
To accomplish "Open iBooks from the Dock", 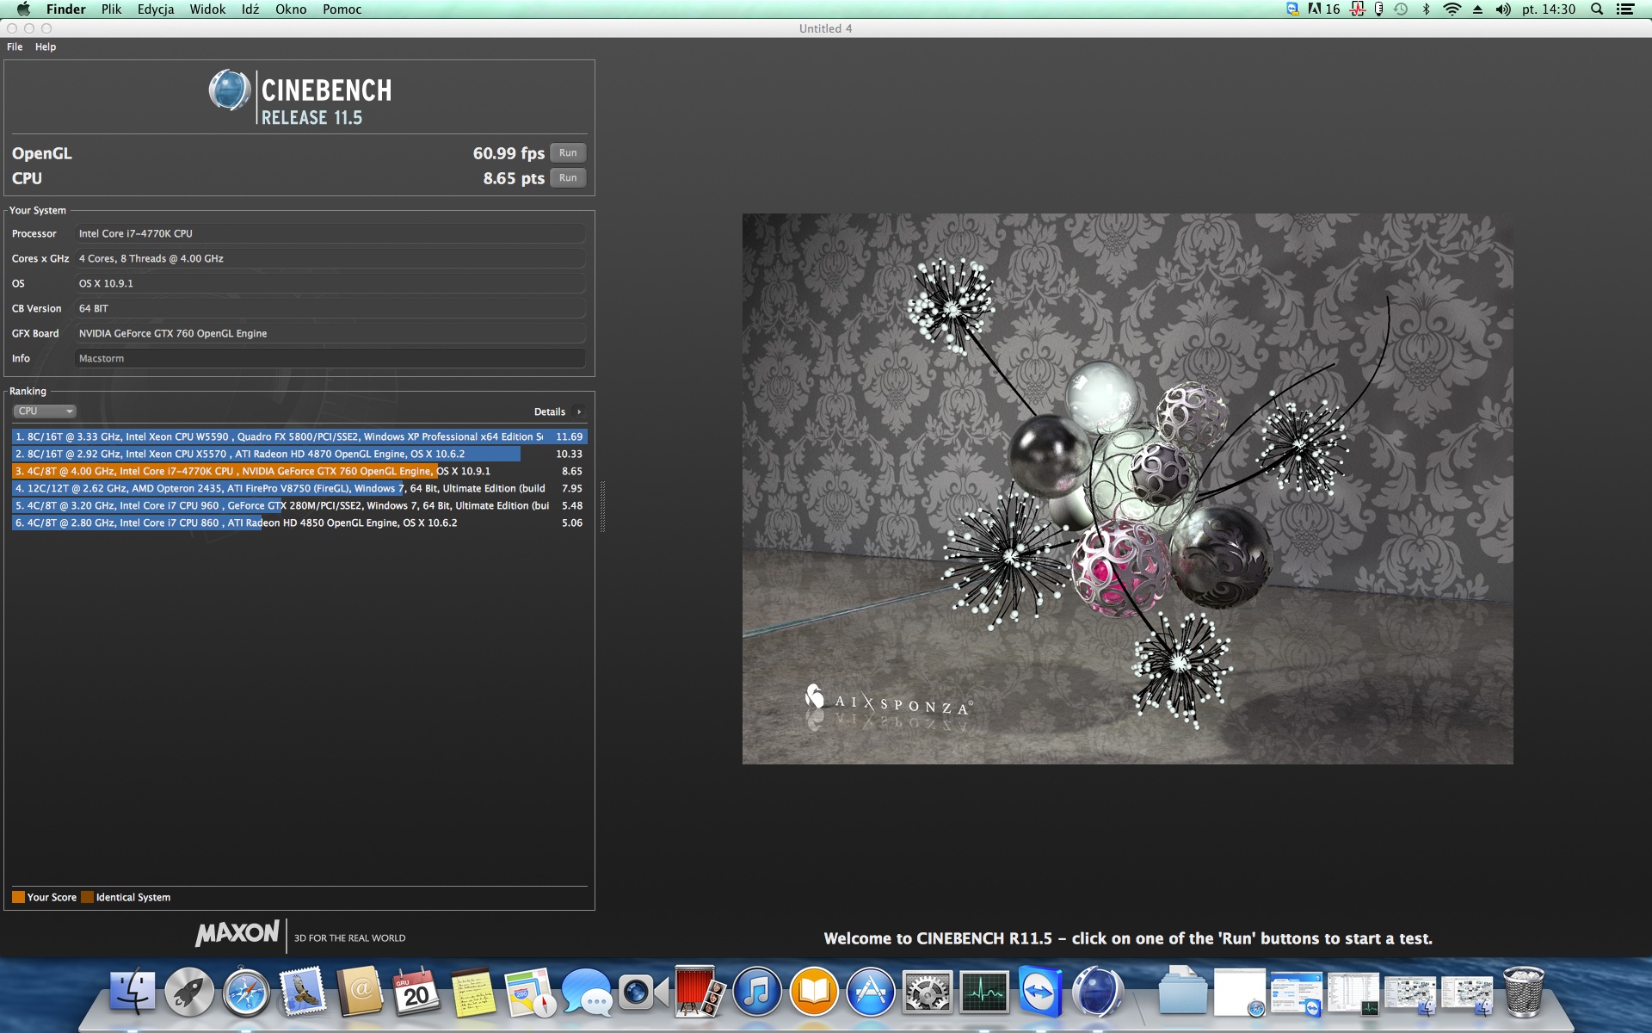I will (x=814, y=992).
